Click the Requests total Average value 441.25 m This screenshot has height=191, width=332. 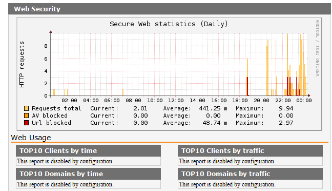[x=213, y=108]
